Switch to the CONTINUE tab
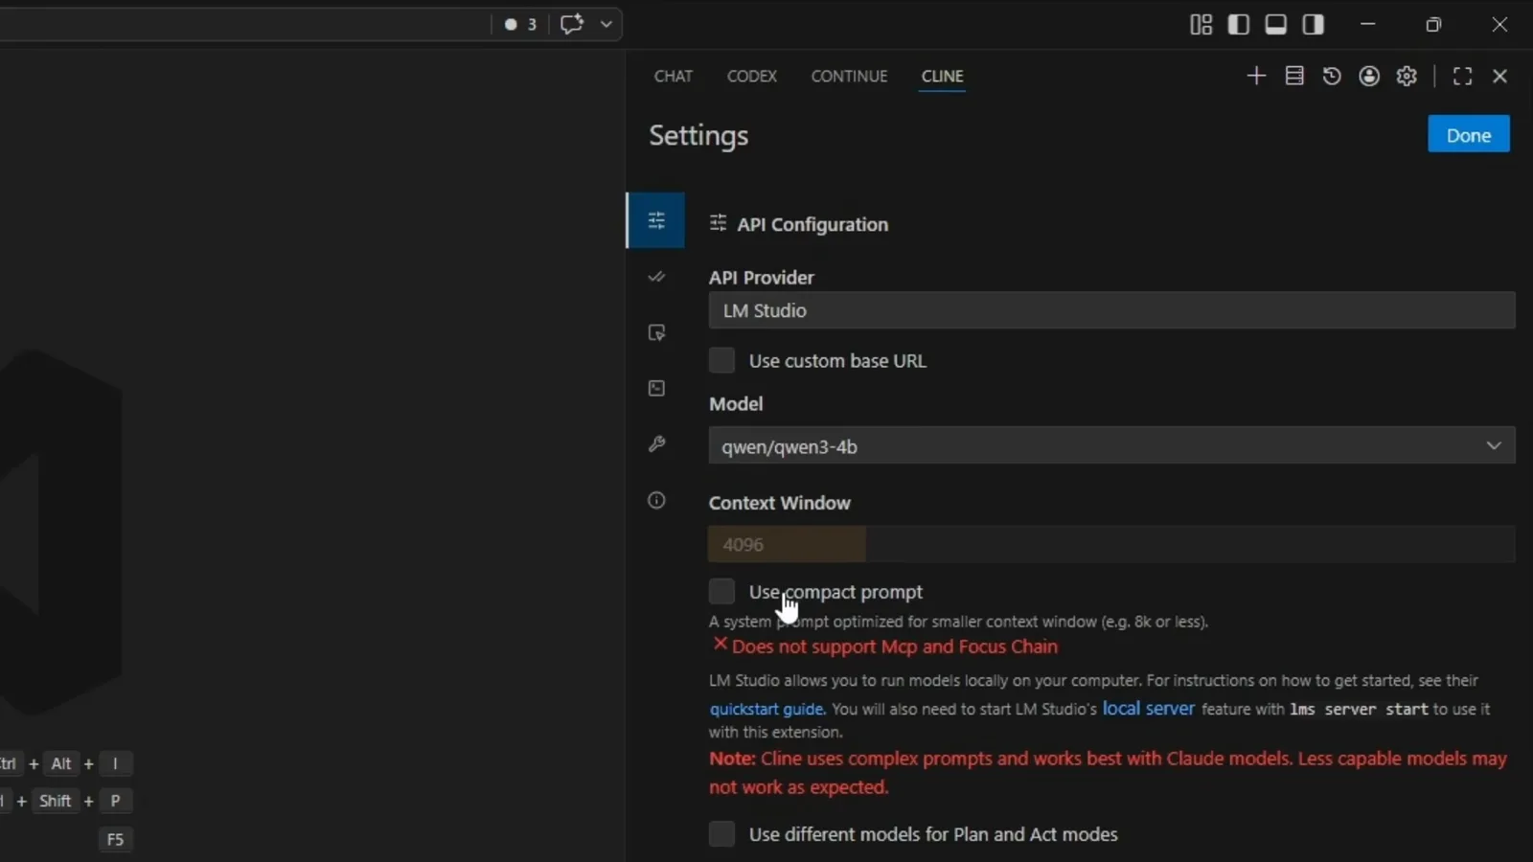1533x862 pixels. (849, 76)
